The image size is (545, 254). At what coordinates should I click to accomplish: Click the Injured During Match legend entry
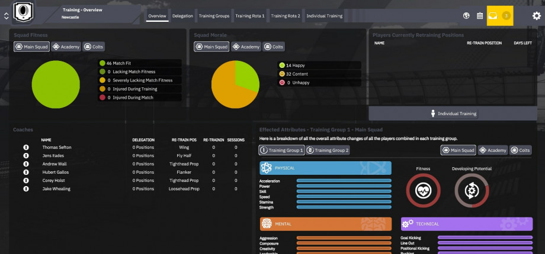pos(140,97)
